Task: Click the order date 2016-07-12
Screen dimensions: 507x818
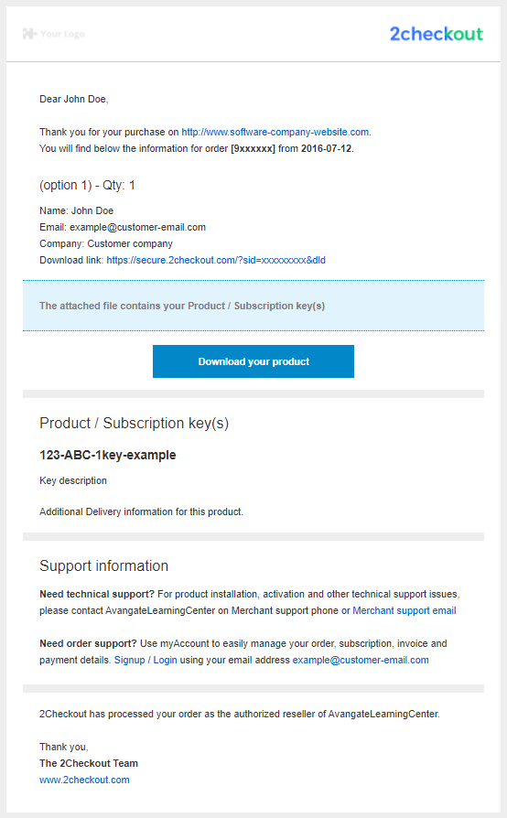Action: [x=326, y=148]
